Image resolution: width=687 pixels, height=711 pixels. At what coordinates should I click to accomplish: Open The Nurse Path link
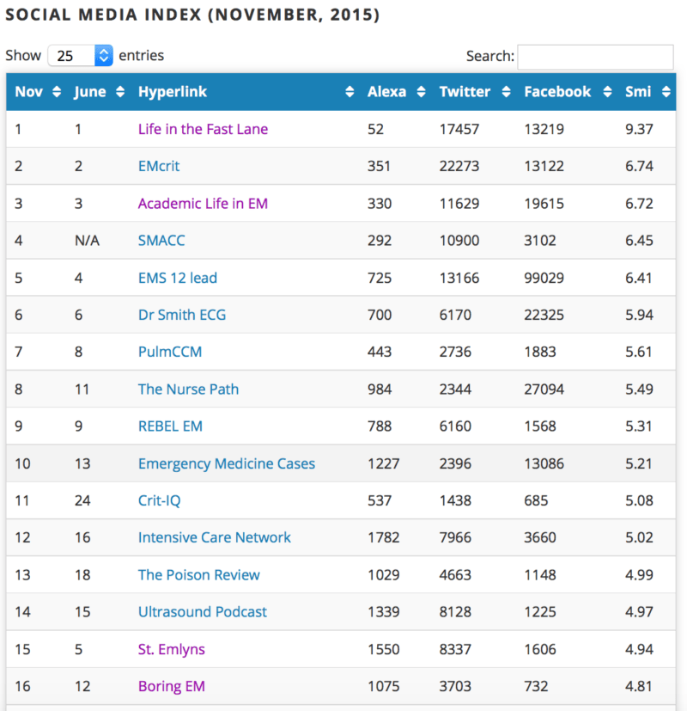point(188,389)
